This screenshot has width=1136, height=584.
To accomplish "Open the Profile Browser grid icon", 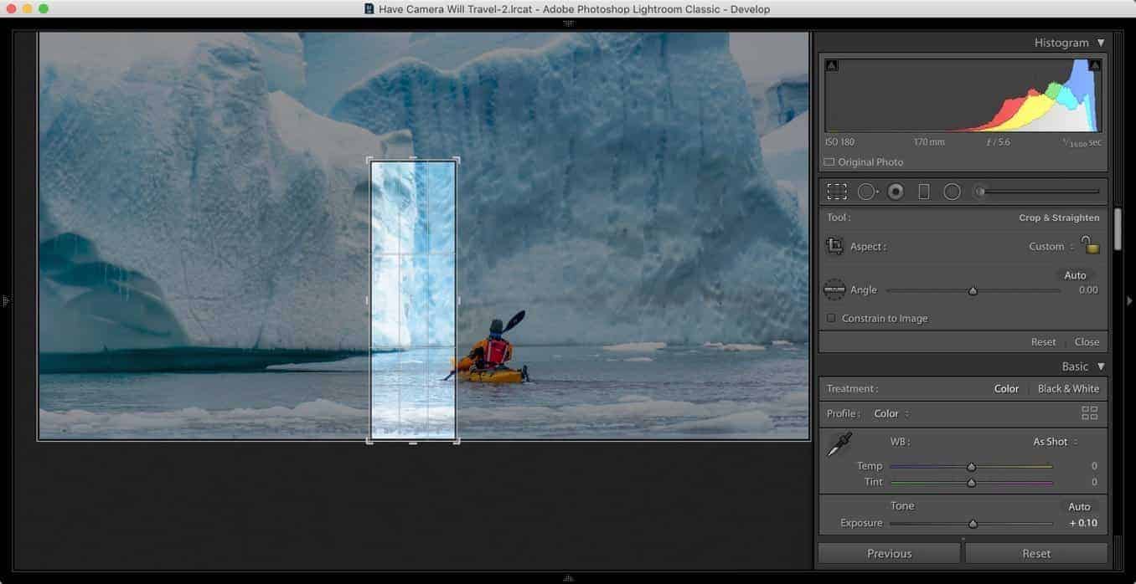I will click(x=1089, y=413).
